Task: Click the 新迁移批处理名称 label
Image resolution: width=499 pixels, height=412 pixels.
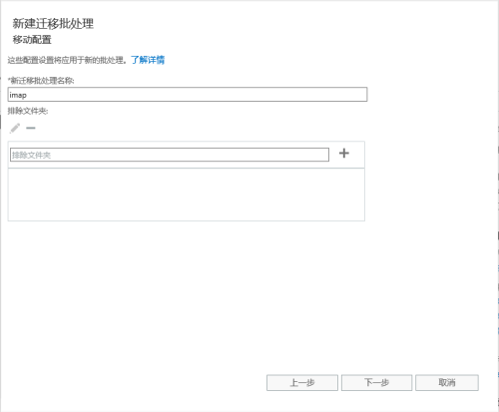Action: pos(41,81)
